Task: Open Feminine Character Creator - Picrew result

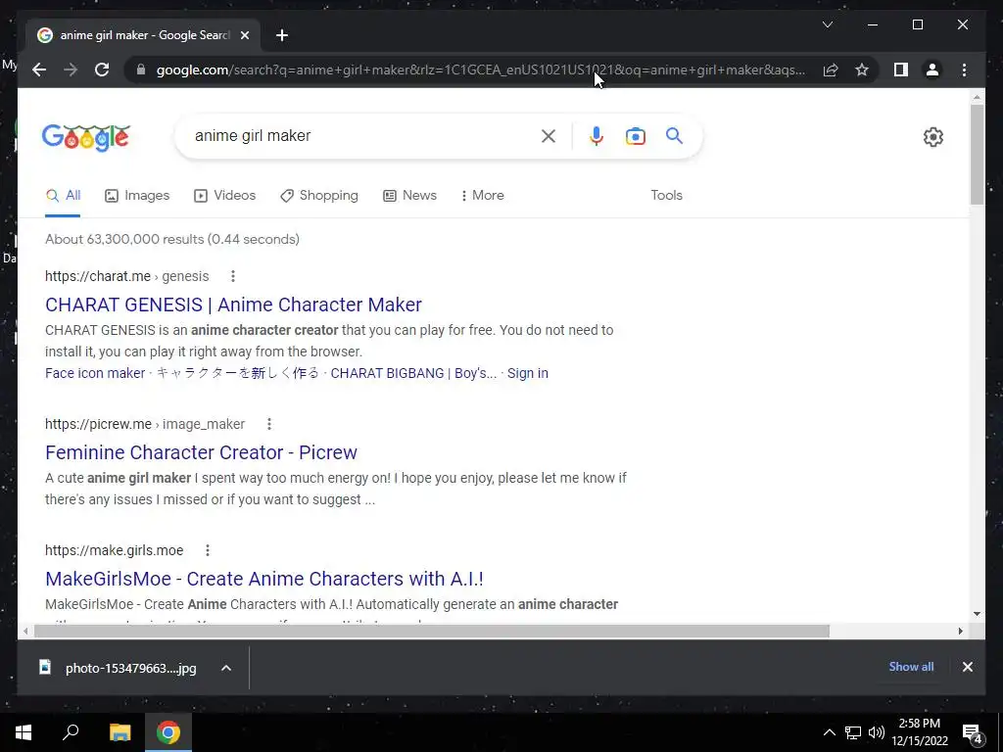Action: click(x=201, y=452)
